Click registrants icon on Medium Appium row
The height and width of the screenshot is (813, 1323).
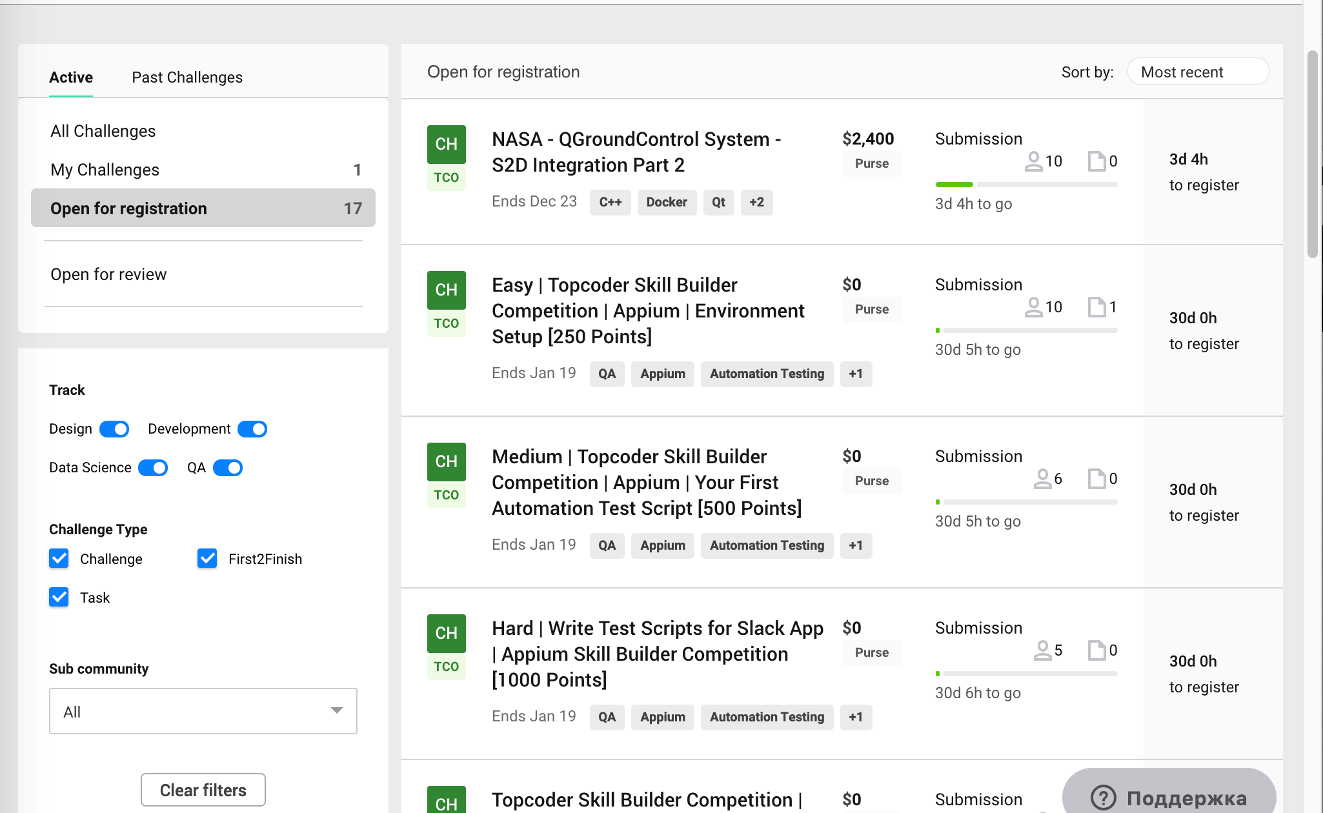point(1042,479)
